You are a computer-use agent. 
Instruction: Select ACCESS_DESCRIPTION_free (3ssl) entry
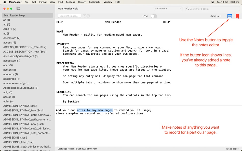click(x=28, y=47)
